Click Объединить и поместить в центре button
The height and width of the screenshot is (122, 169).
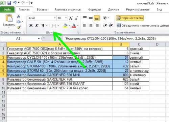click(143, 26)
